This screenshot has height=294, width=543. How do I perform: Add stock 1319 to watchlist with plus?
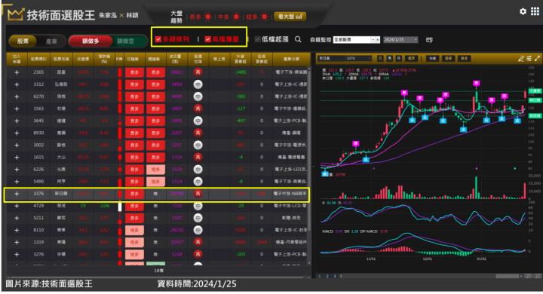pos(17,243)
